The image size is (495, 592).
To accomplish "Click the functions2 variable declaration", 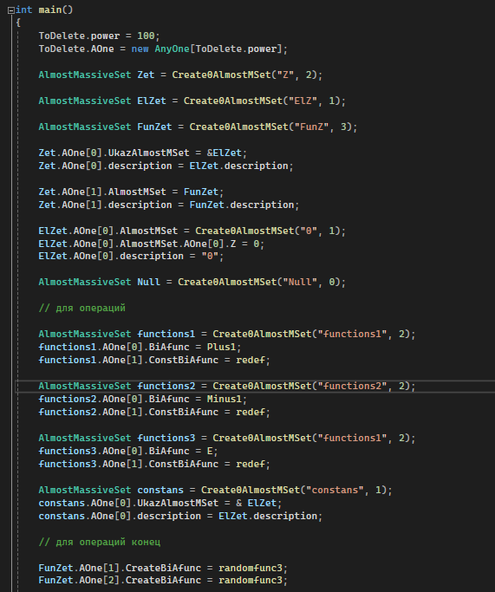I will (166, 386).
